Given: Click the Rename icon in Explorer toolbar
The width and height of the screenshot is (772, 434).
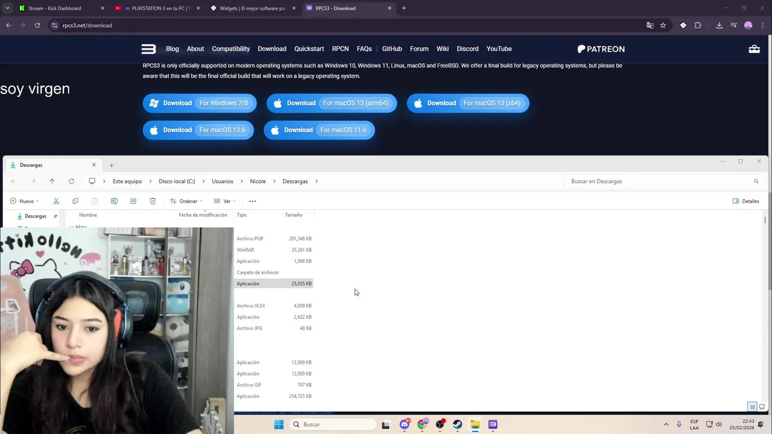Looking at the screenshot, I should (114, 201).
